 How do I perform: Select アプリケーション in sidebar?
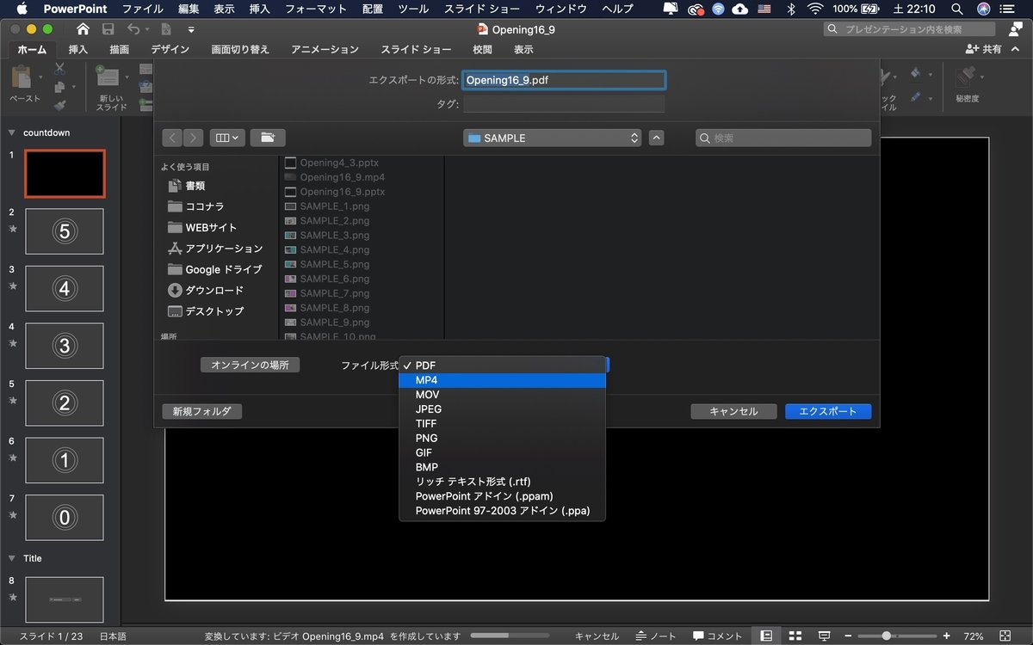coord(215,248)
